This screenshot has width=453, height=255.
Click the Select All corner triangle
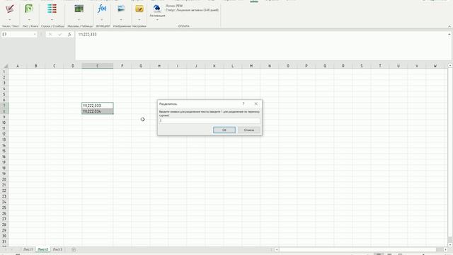click(6, 66)
